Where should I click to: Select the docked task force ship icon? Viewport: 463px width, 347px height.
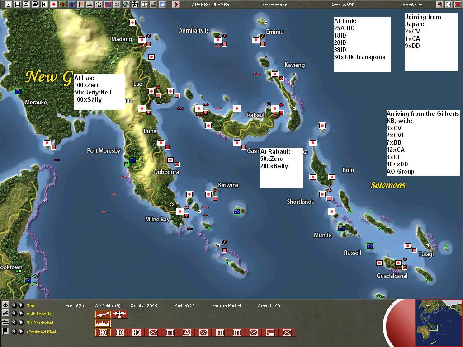(x=103, y=323)
